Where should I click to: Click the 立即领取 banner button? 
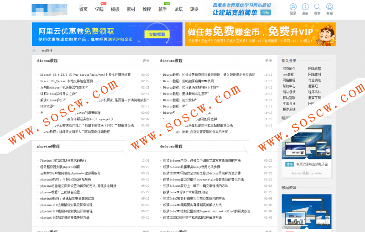[157, 34]
